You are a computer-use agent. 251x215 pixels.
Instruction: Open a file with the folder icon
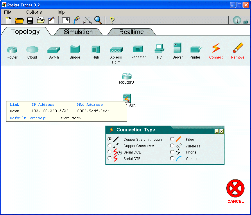19,21
